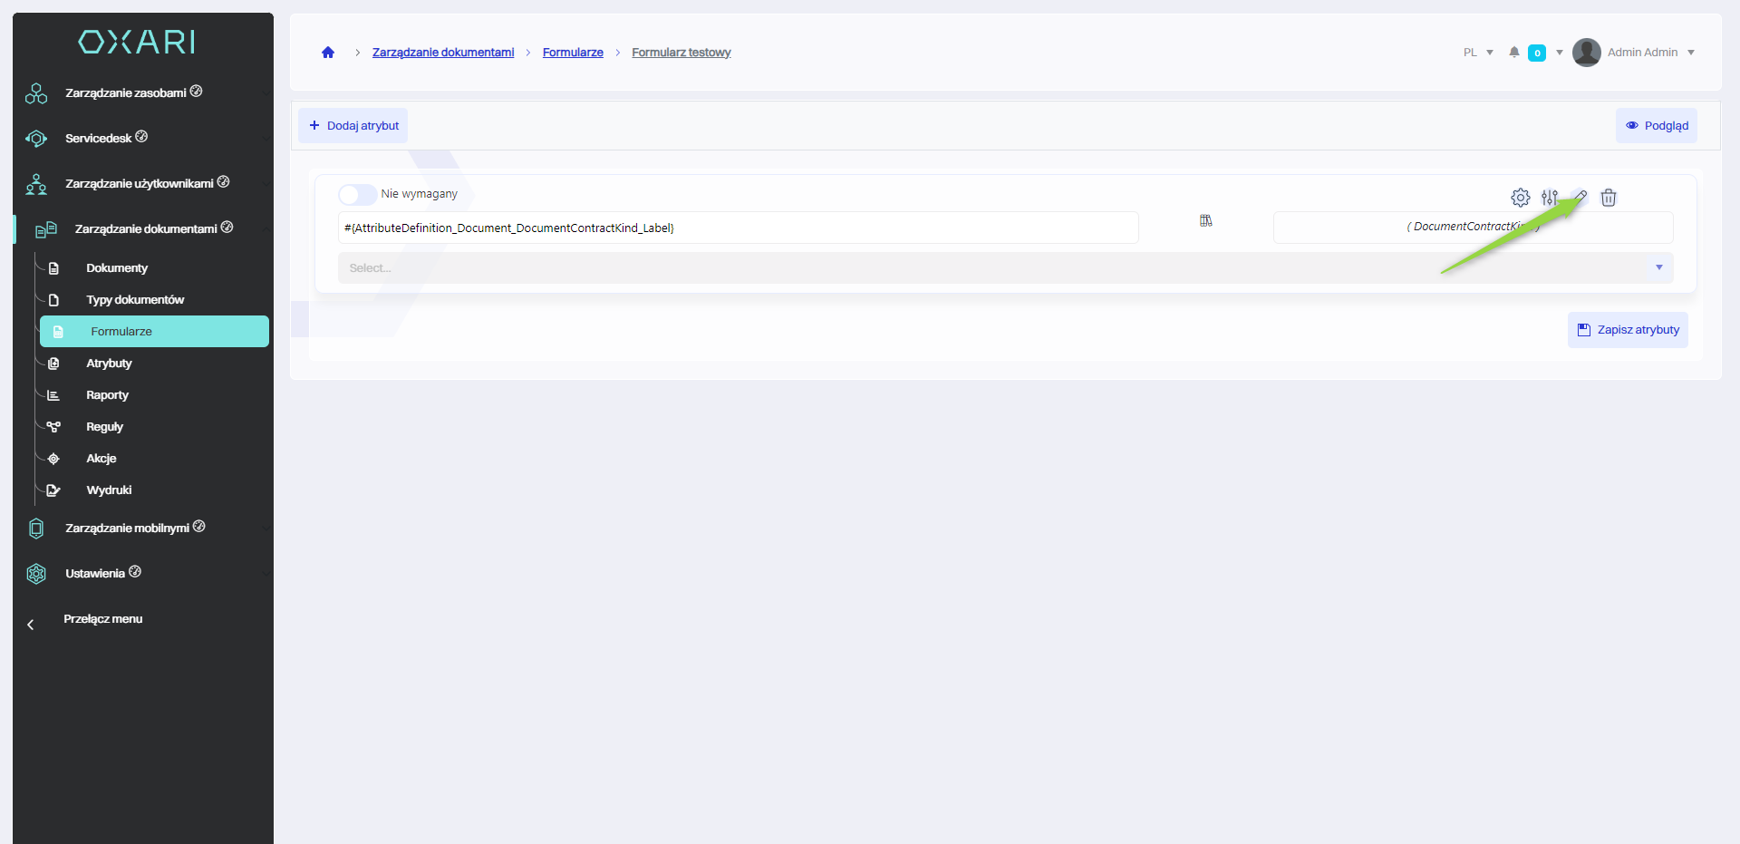The image size is (1740, 844).
Task: Toggle preview with the Podgląd eye button
Action: [x=1657, y=126]
